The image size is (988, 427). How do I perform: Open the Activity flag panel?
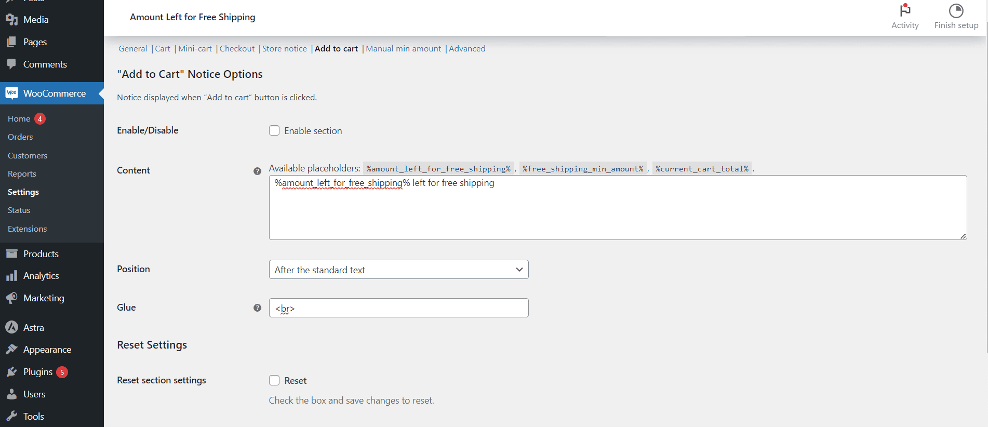905,17
